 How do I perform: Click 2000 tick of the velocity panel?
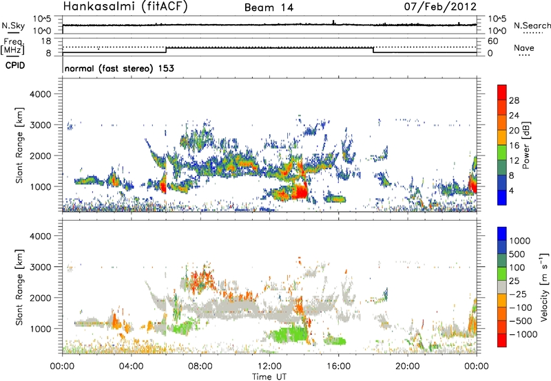coord(41,298)
